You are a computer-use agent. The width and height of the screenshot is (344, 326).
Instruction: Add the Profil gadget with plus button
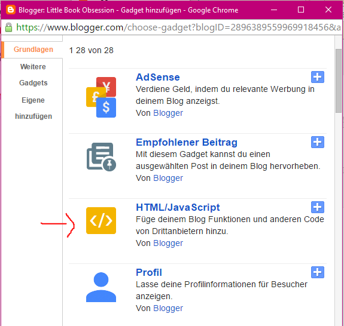[x=318, y=272]
